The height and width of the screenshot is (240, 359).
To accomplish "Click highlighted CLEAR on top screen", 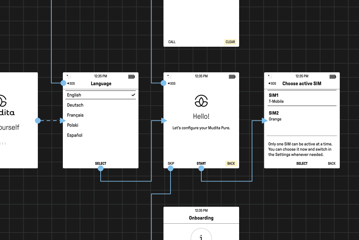I will [x=230, y=42].
